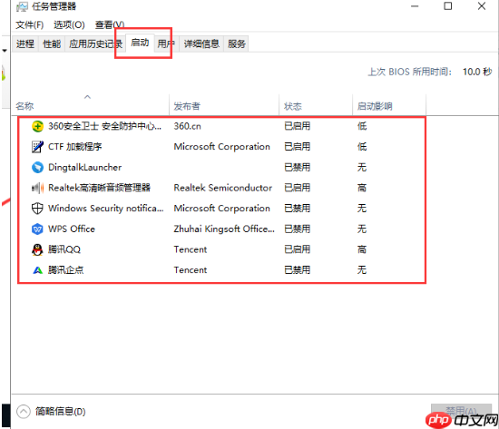Select the CTF 加载程序 entry name
The width and height of the screenshot is (499, 429).
pos(74,147)
